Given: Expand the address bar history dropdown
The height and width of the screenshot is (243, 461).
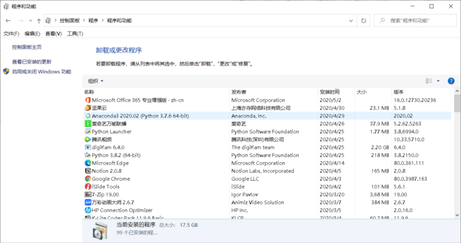Looking at the screenshot, I should click(351, 21).
